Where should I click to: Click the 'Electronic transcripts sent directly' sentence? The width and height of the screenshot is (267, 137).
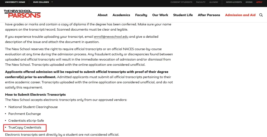[62, 135]
